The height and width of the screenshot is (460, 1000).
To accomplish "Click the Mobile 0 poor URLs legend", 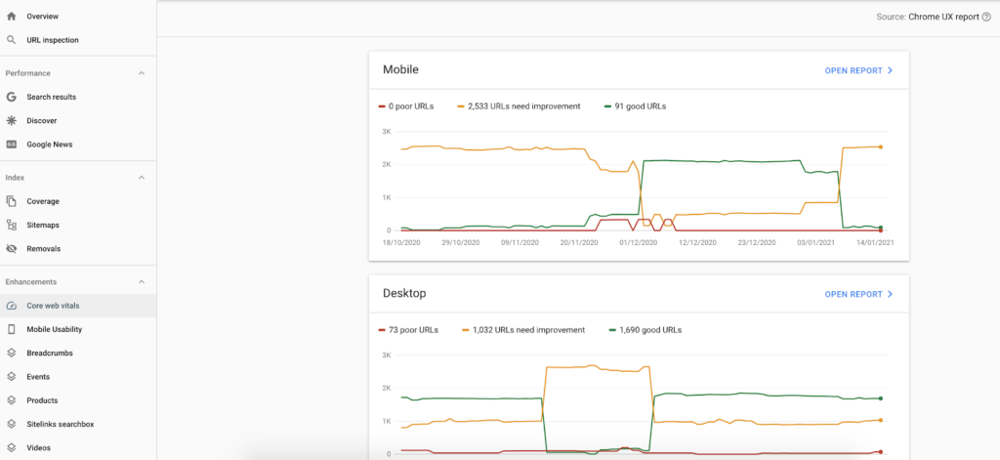I will 406,106.
